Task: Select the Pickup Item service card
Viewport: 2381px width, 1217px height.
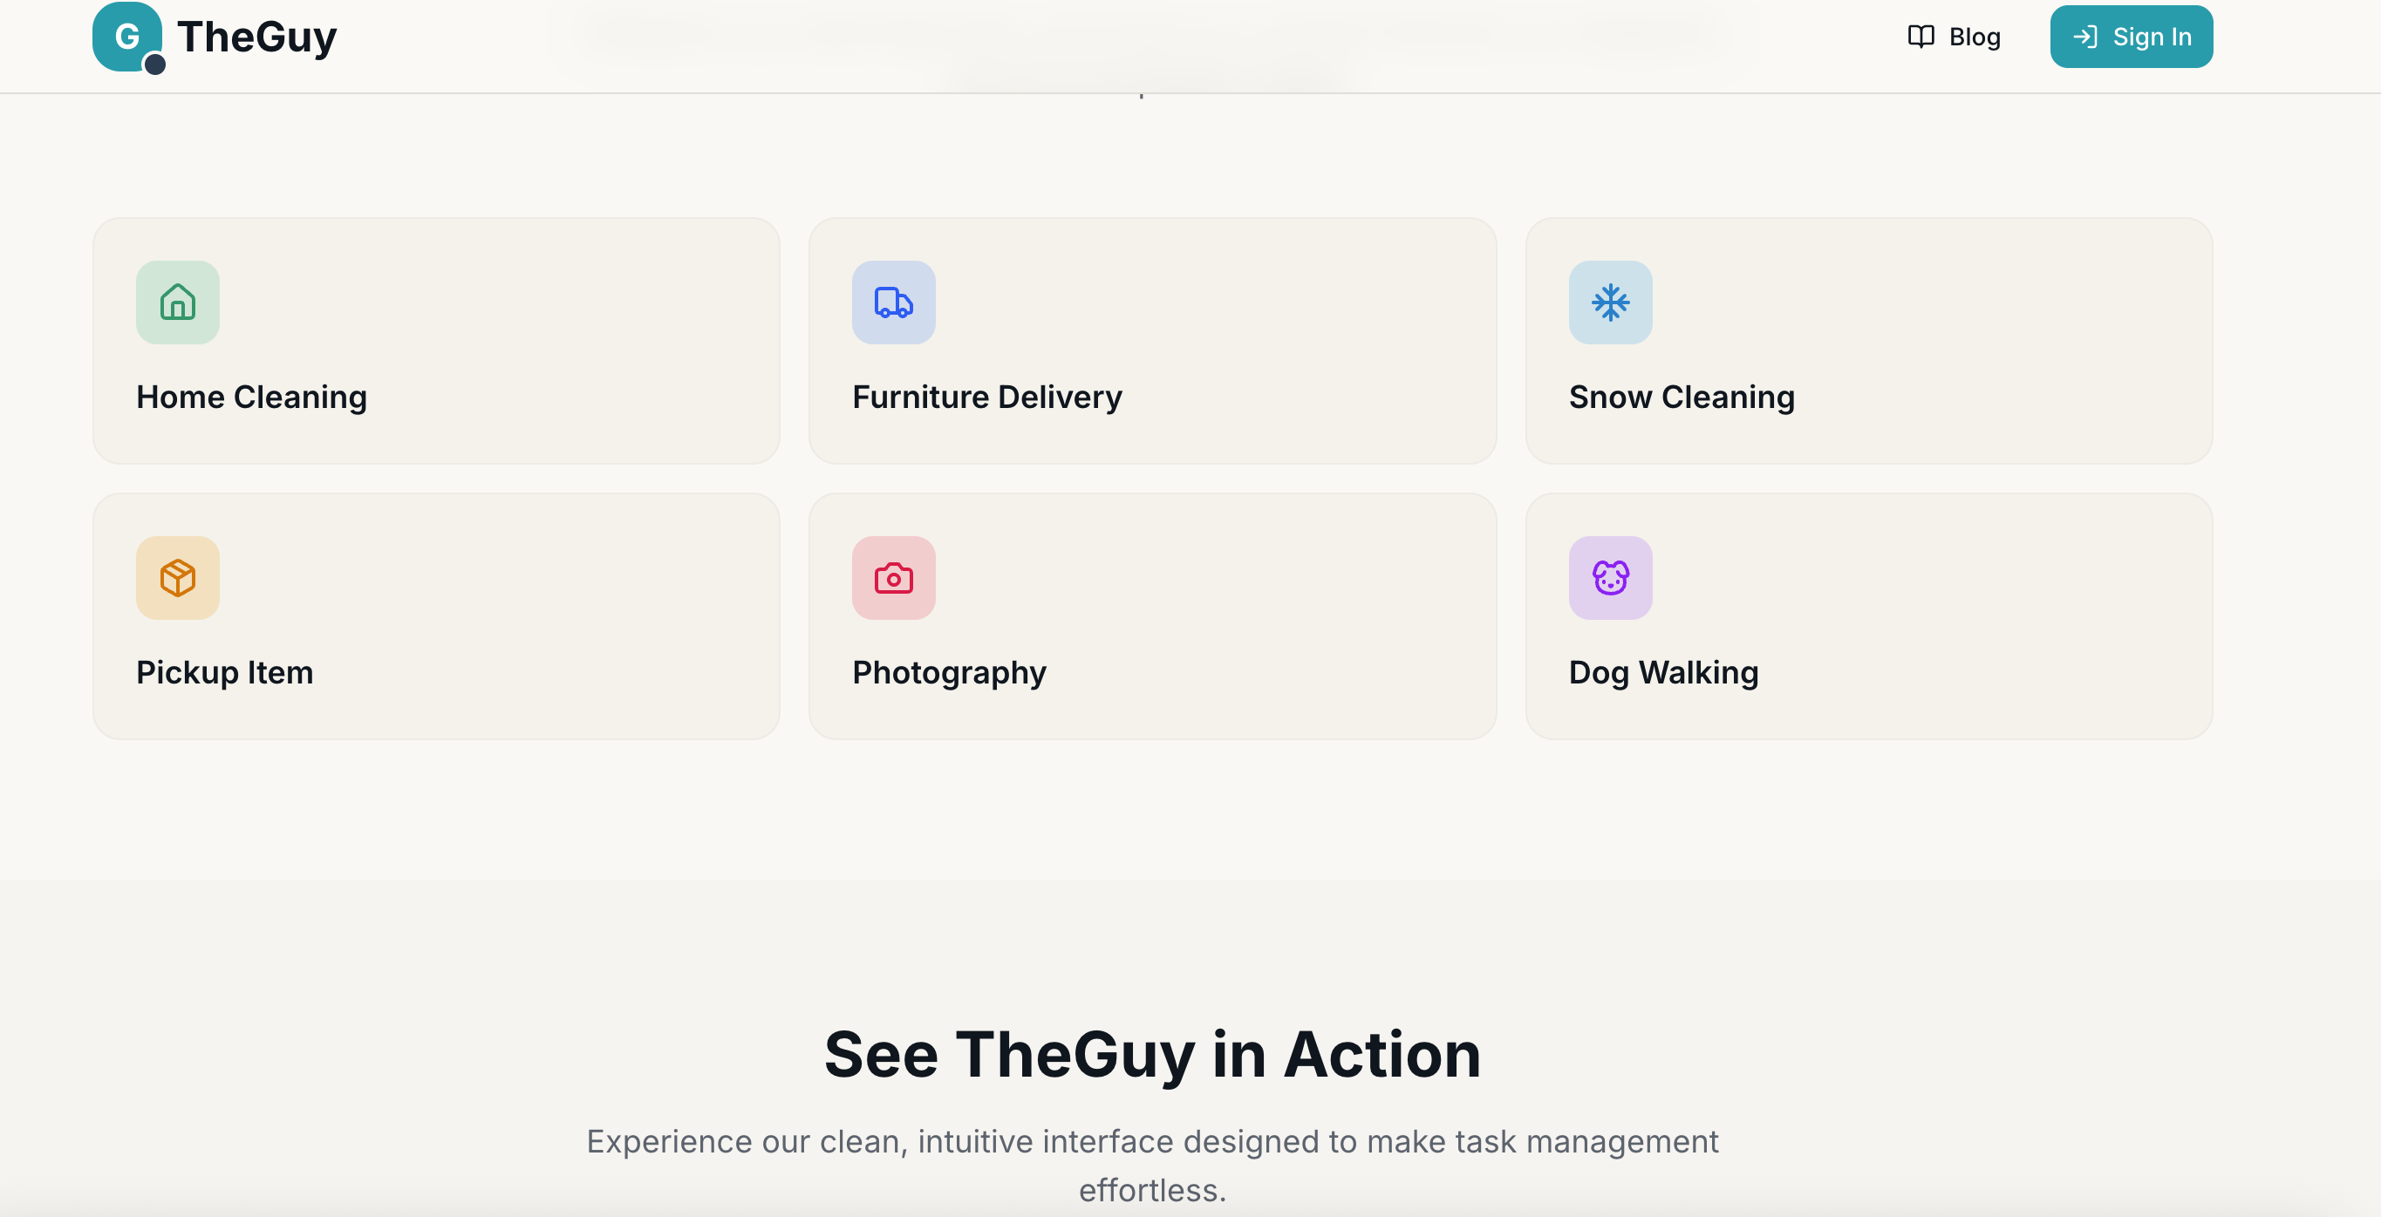Action: (x=435, y=615)
